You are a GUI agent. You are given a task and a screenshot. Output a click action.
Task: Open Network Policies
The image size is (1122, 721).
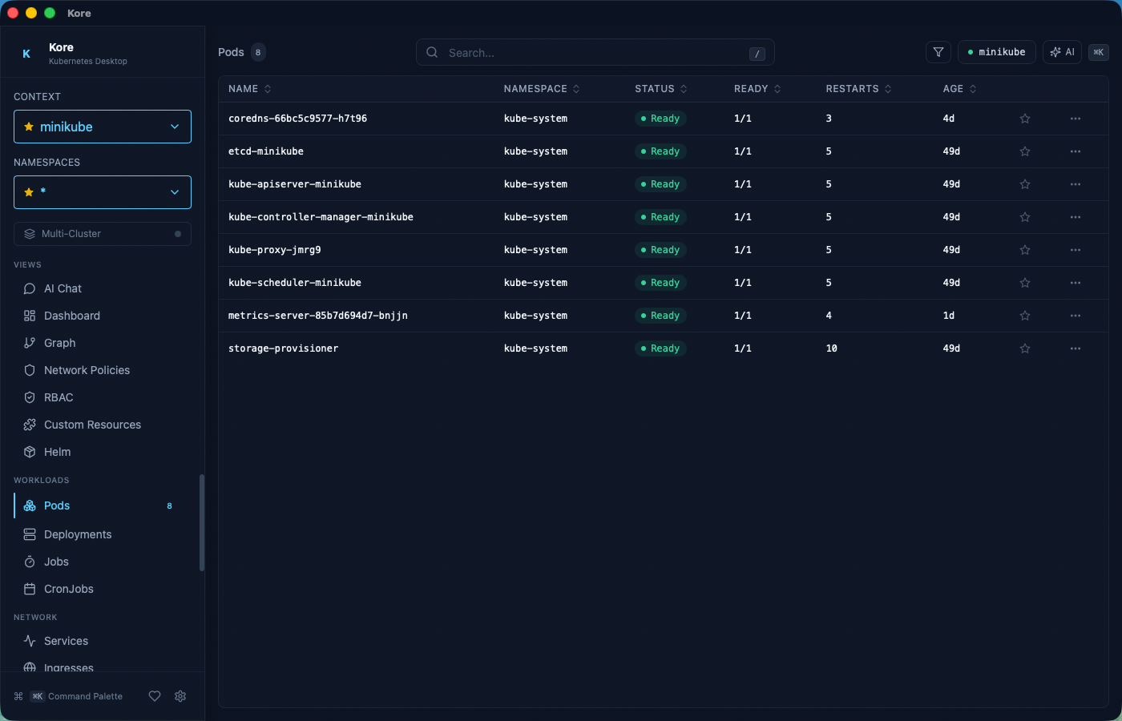(86, 370)
